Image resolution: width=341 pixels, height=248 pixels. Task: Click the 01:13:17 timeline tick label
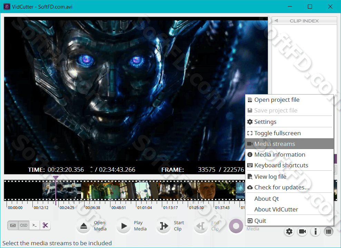click(170, 208)
